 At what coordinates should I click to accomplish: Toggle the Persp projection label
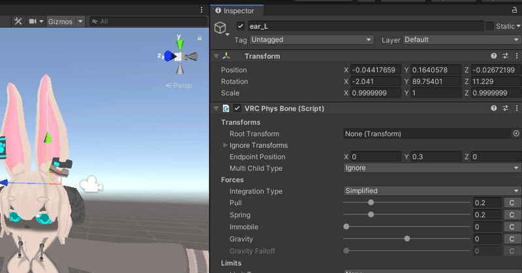click(179, 86)
